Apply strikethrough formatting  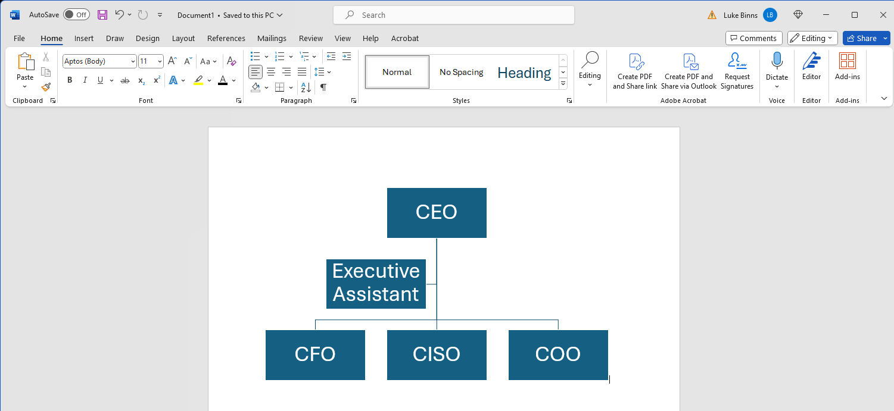(125, 80)
